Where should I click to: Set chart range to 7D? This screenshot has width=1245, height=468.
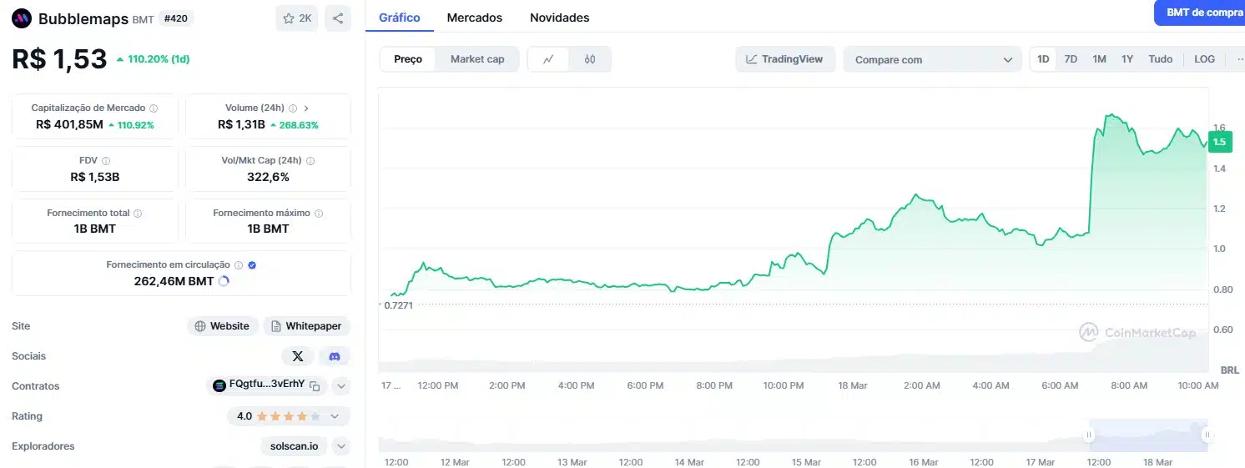[x=1071, y=59]
